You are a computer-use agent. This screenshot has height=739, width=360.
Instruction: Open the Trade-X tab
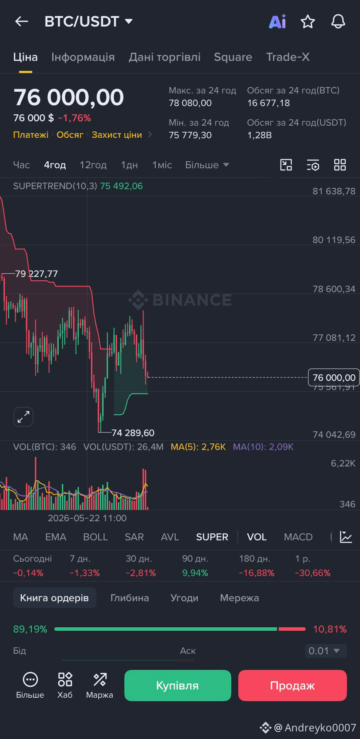(288, 57)
